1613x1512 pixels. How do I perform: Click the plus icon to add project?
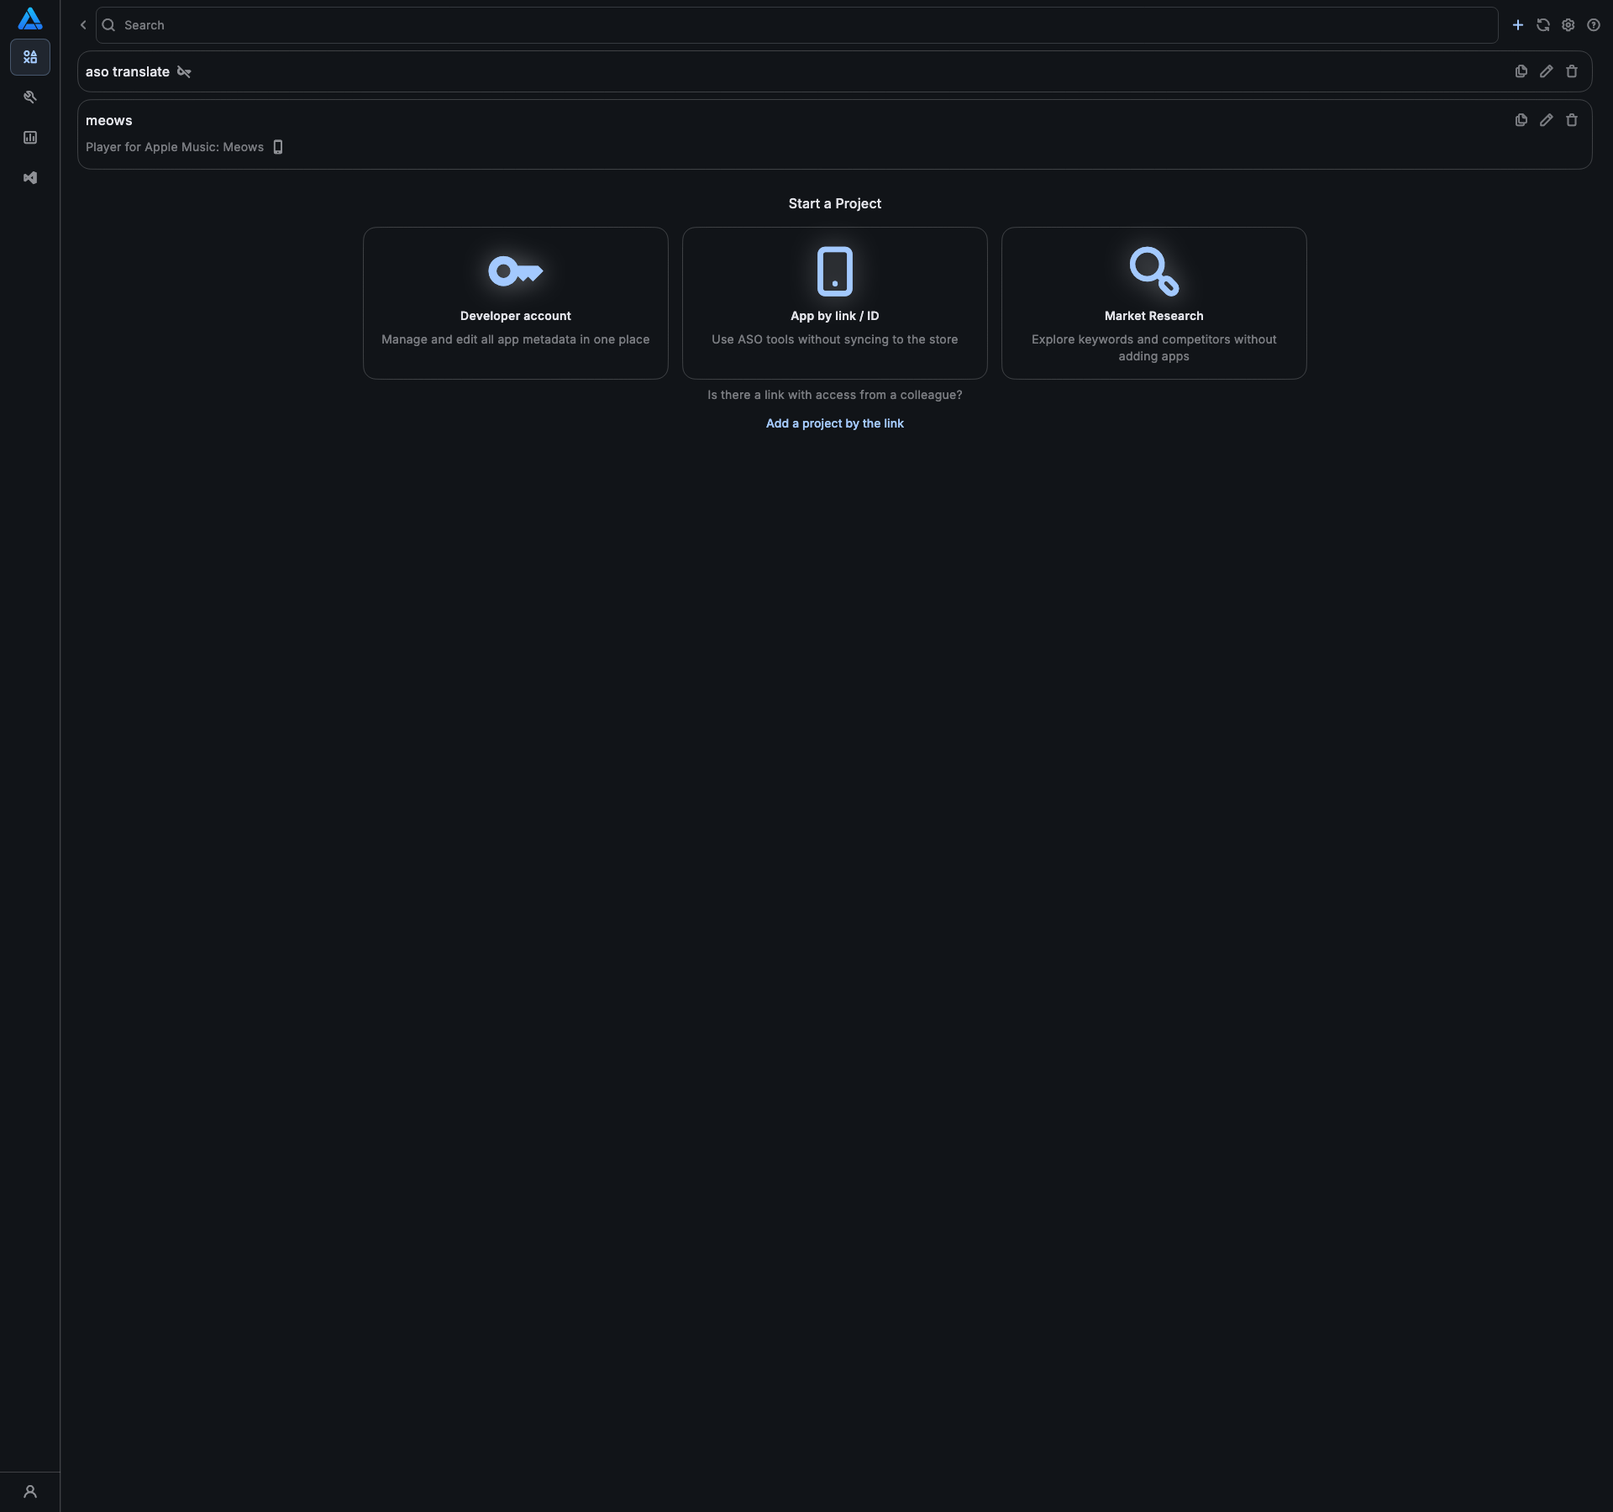[x=1518, y=25]
